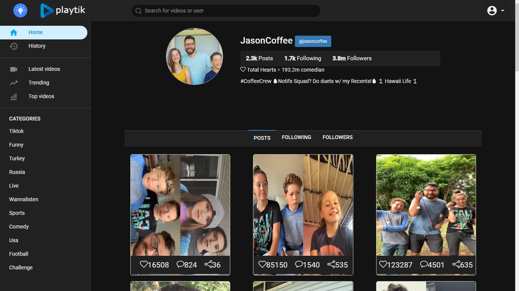Viewport: 519px width, 291px height.
Task: Click the Trending graph icon
Action: (14, 83)
